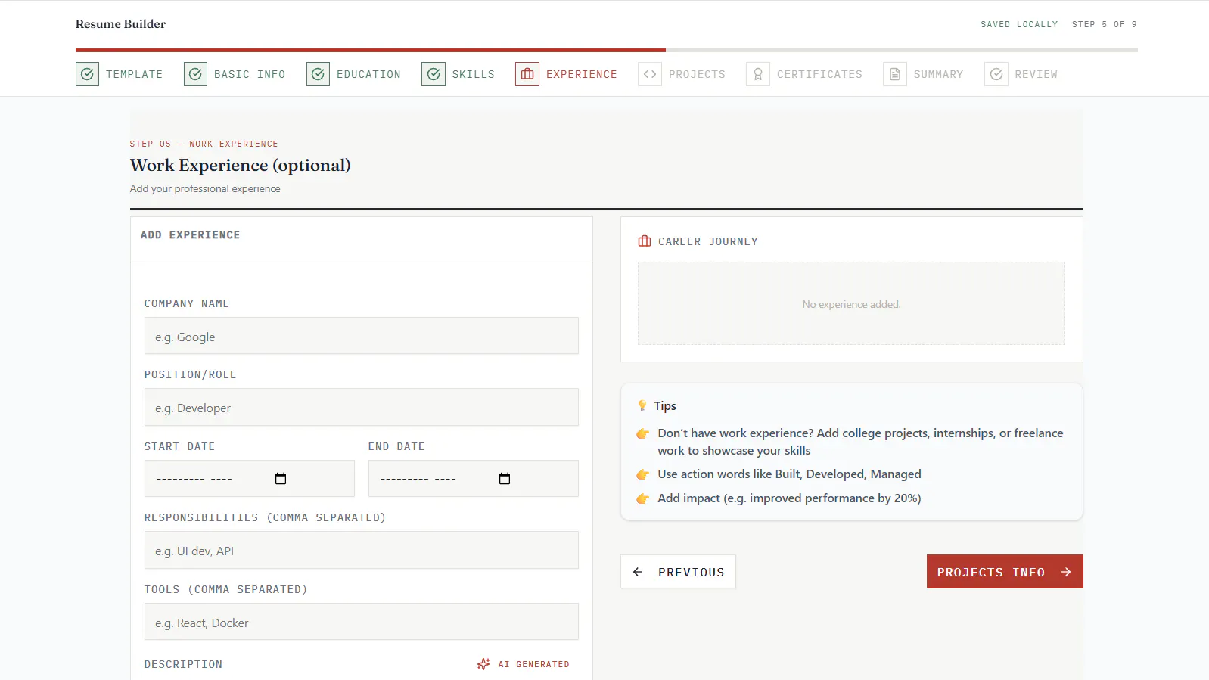Focus the Responsibilities input field
The width and height of the screenshot is (1209, 680).
(362, 550)
